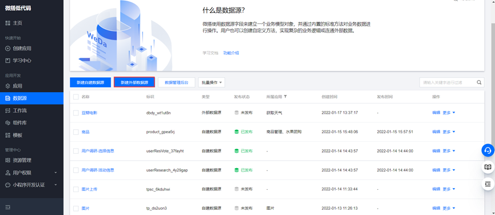Click the 小程序开发认证 chat icon
The width and height of the screenshot is (495, 215).
(x=8, y=185)
